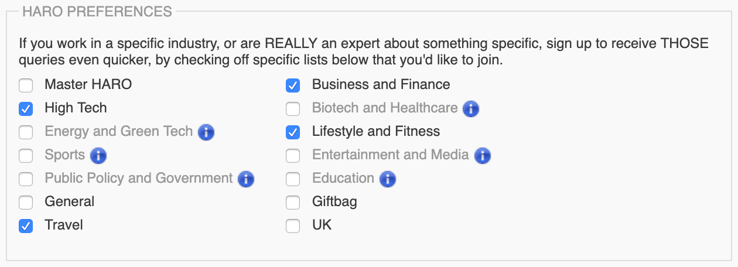The width and height of the screenshot is (738, 267).
Task: Tick the Public Policy and Government checkbox
Action: [26, 179]
